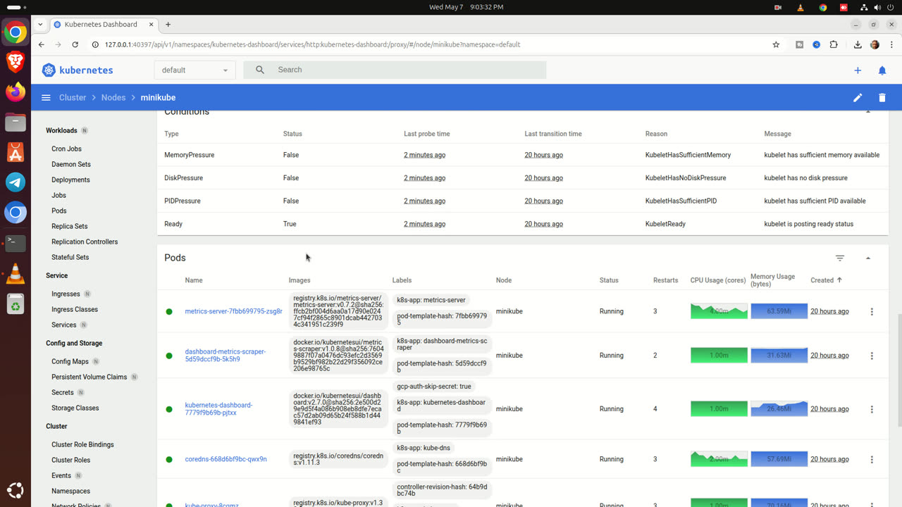Launch Brave browser from the dock
Screen dimensions: 902x507
[16, 61]
